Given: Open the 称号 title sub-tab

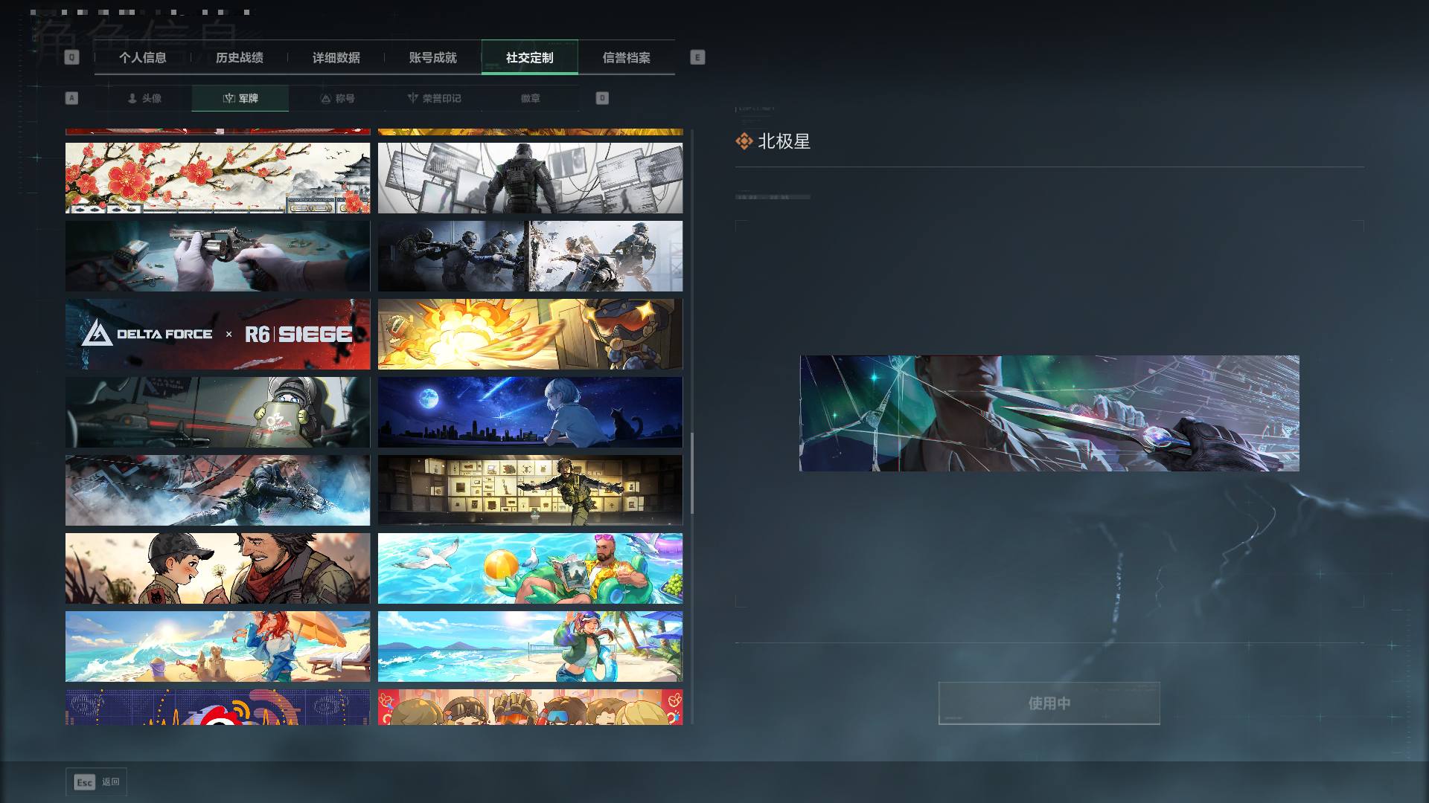Looking at the screenshot, I should pyautogui.click(x=336, y=98).
